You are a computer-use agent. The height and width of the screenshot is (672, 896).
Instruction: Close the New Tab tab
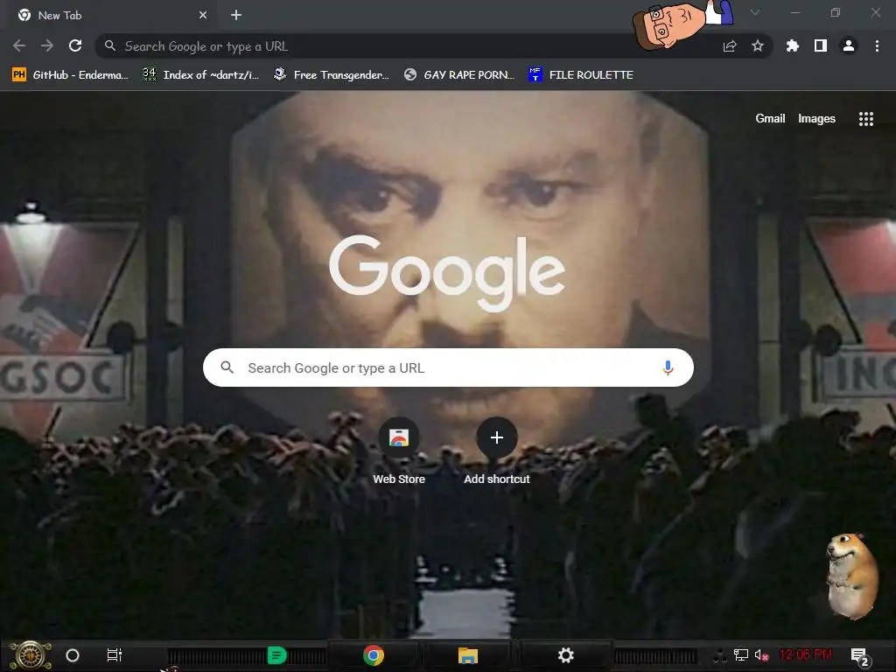point(203,16)
